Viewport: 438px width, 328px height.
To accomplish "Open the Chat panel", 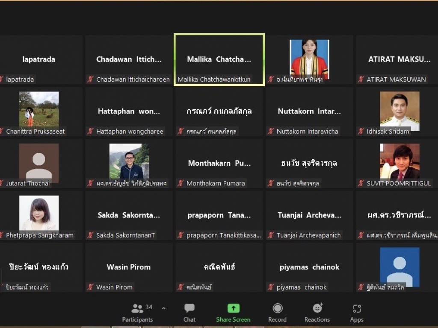I will point(189,313).
